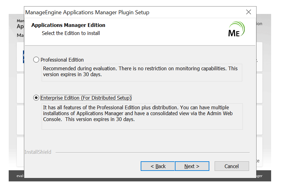This screenshot has height=191, width=282.
Task: Cancel the plugin setup
Action: click(232, 166)
